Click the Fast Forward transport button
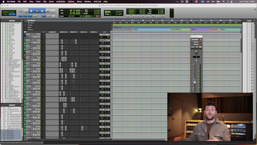 pos(143,17)
